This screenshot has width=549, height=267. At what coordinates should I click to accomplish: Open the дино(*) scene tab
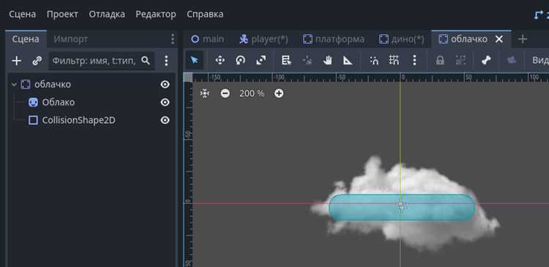coord(402,40)
